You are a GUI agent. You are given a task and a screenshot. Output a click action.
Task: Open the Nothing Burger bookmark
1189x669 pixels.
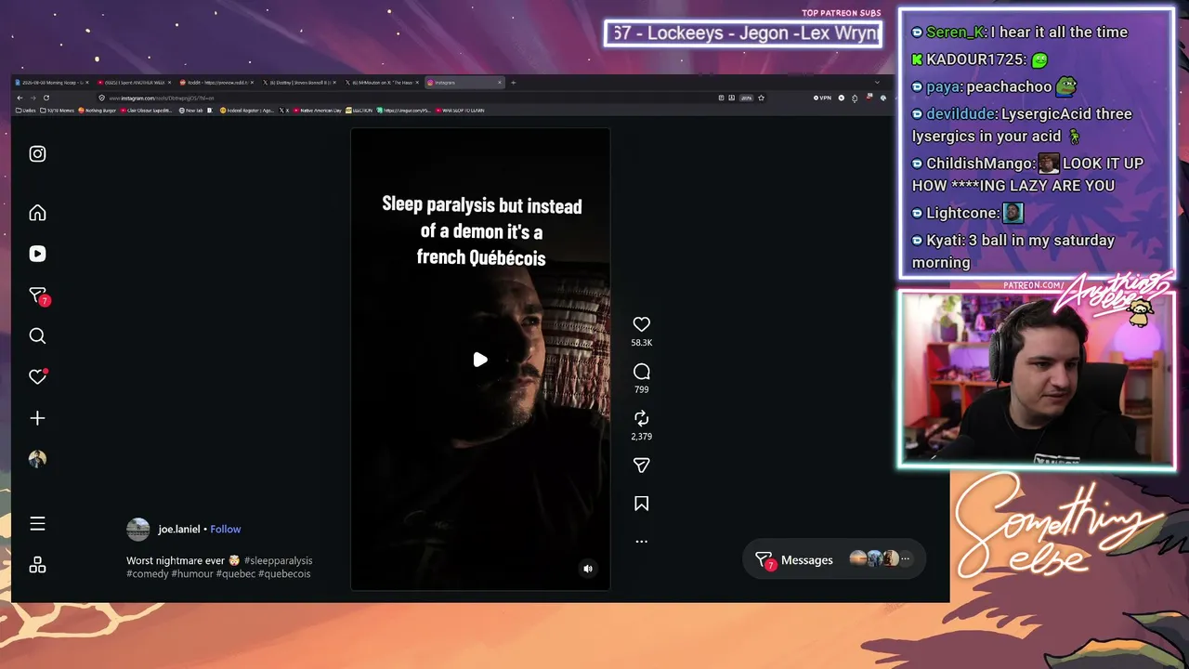pos(97,111)
